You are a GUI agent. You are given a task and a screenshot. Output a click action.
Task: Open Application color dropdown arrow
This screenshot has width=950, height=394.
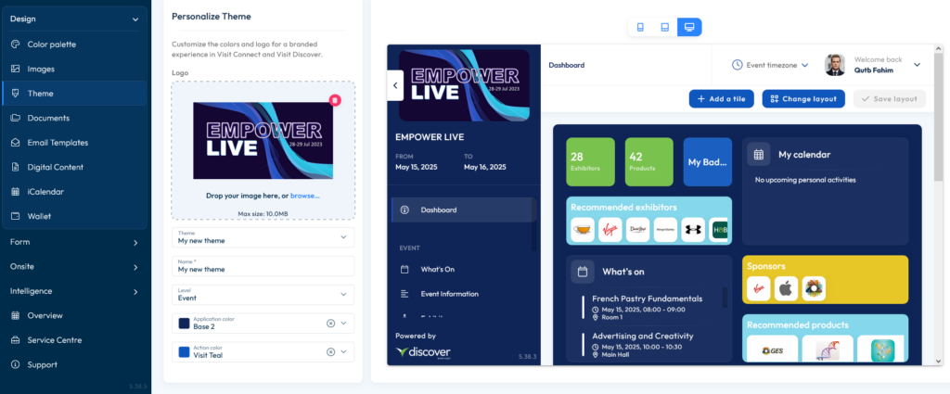coord(343,324)
